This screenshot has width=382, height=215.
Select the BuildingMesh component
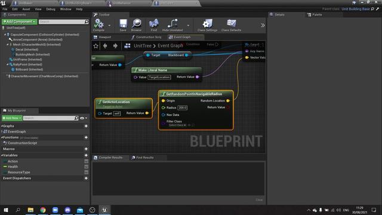[x=32, y=54]
